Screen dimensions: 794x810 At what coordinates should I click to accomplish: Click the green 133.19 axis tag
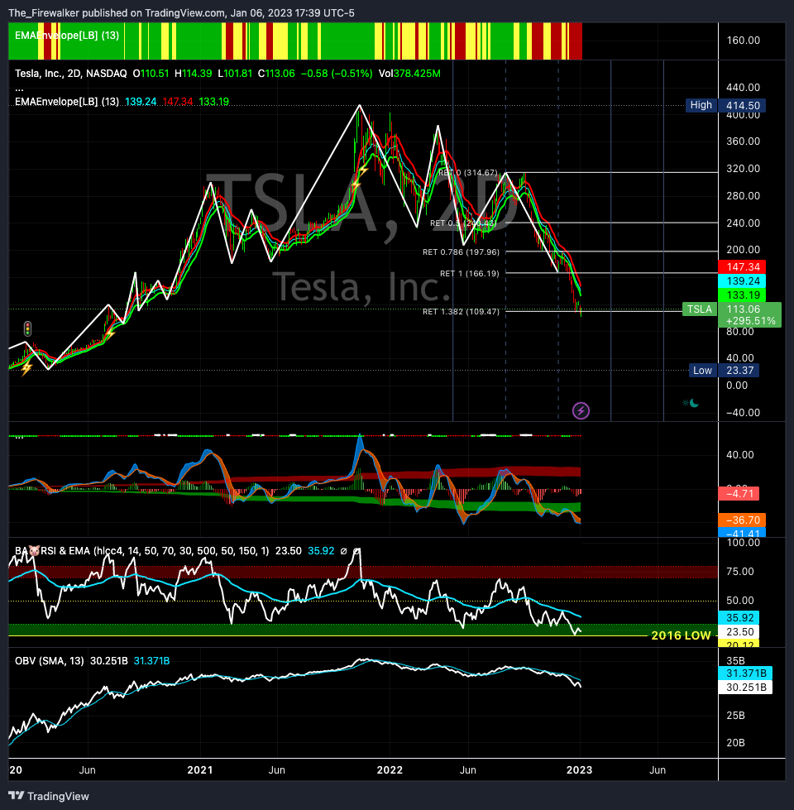click(742, 295)
